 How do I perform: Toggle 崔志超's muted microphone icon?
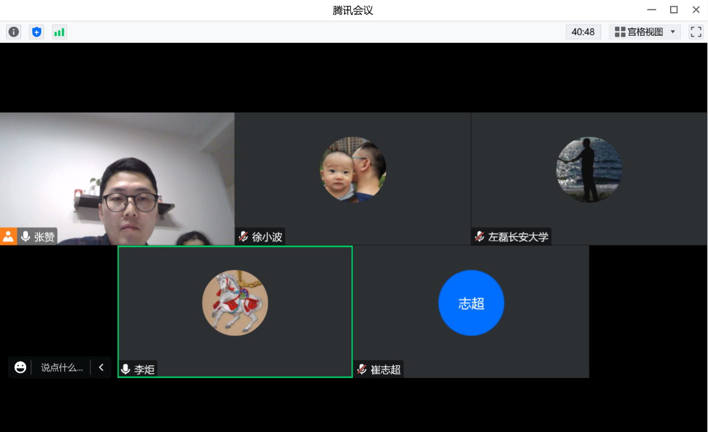pos(362,369)
